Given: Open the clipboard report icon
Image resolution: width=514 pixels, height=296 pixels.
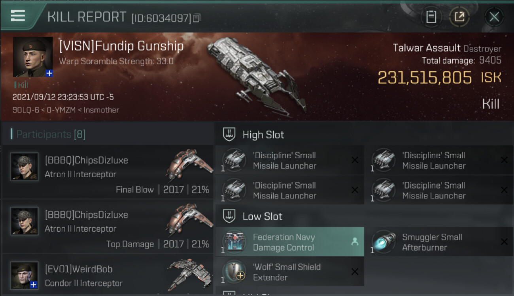Looking at the screenshot, I should 431,17.
